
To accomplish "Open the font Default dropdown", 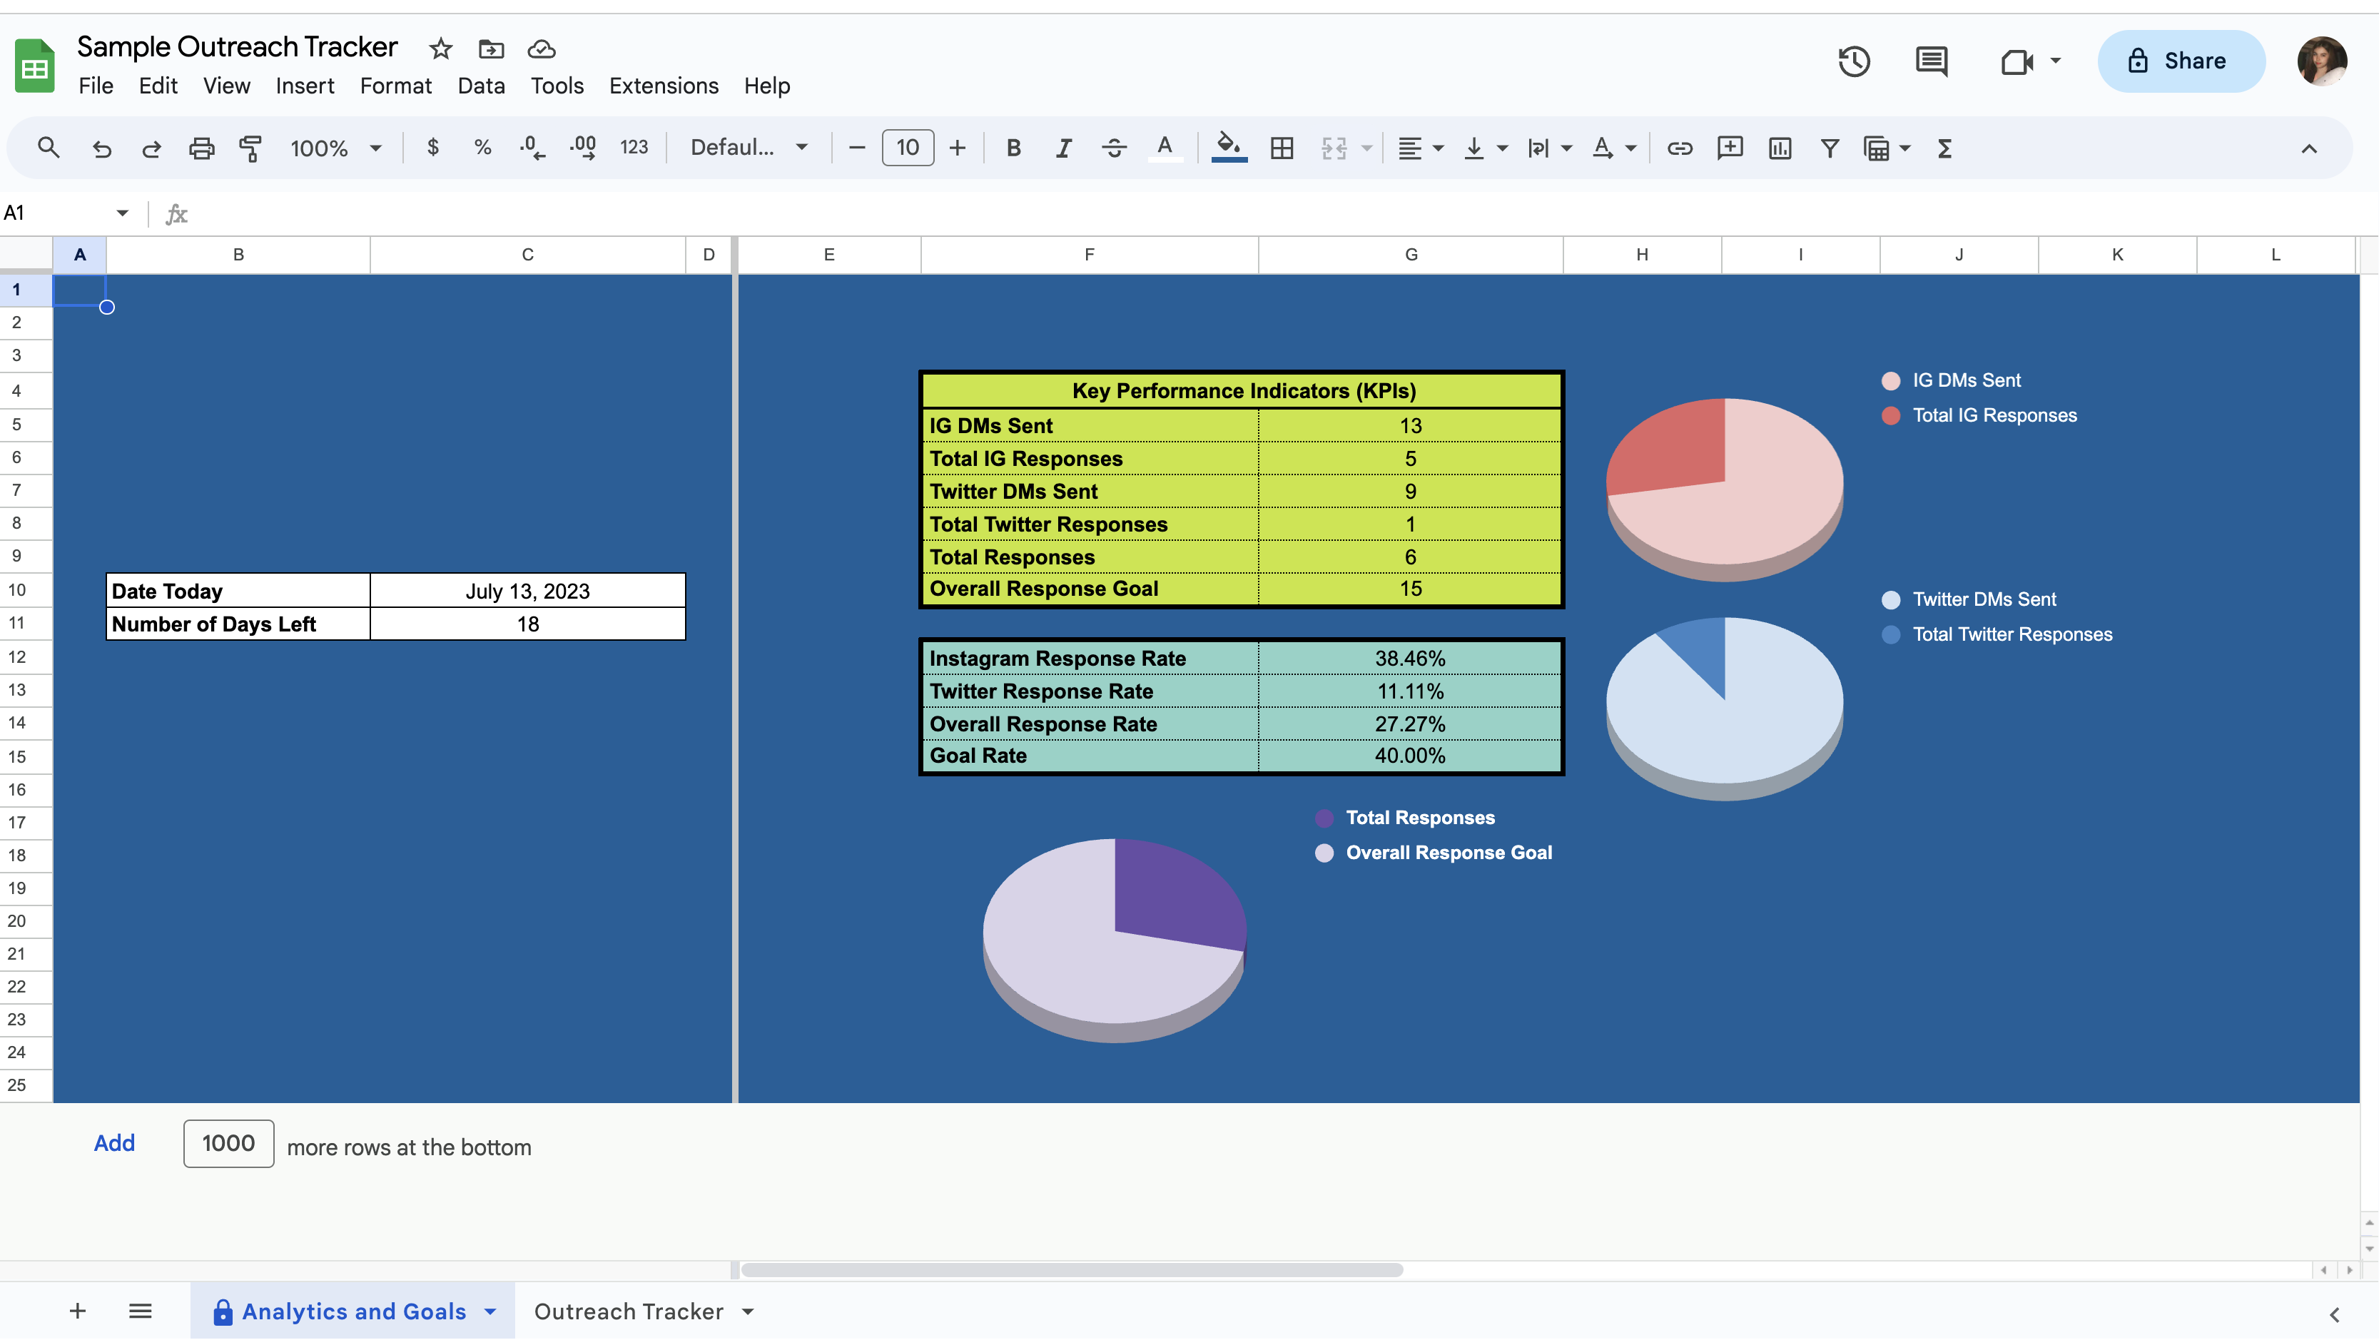I will point(749,148).
